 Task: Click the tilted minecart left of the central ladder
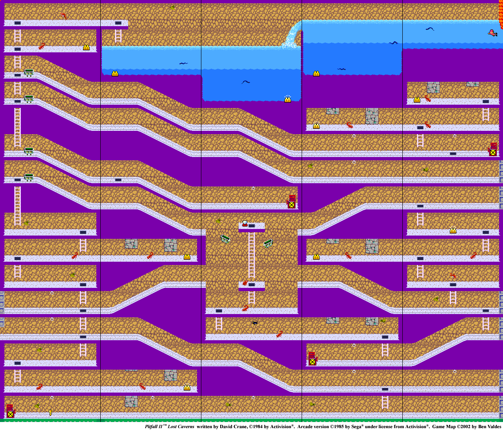click(226, 238)
